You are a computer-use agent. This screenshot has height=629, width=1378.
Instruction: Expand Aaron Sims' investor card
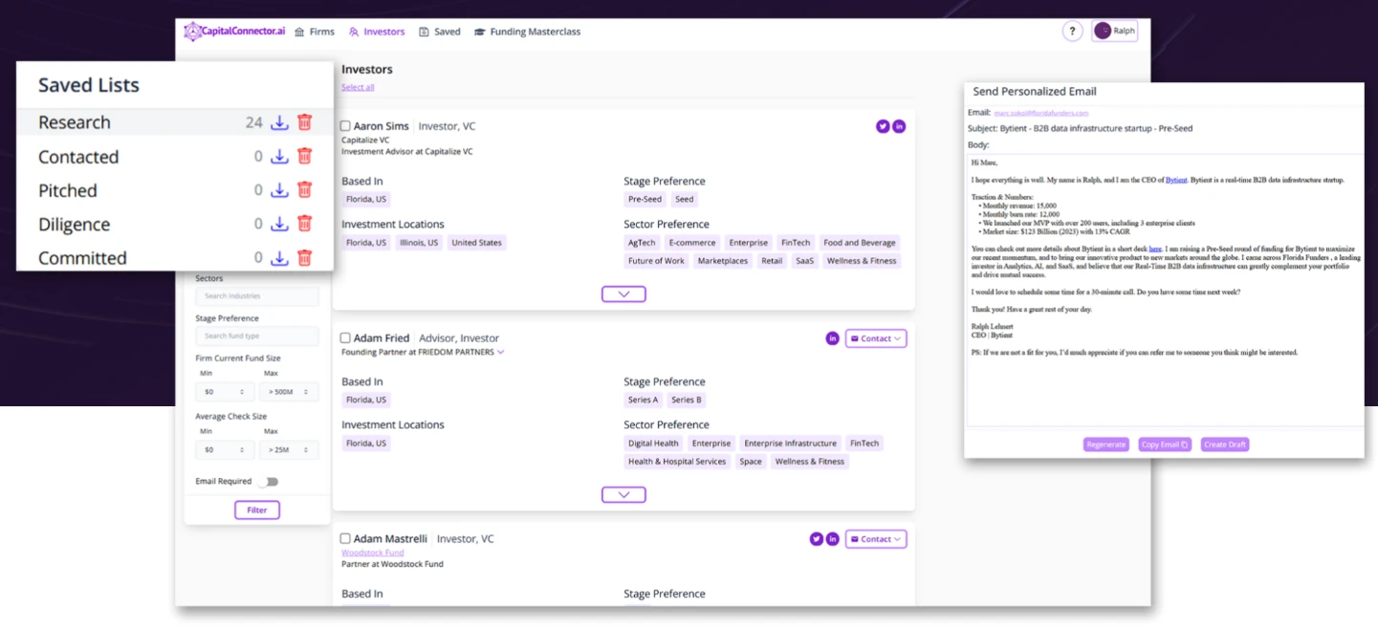623,294
